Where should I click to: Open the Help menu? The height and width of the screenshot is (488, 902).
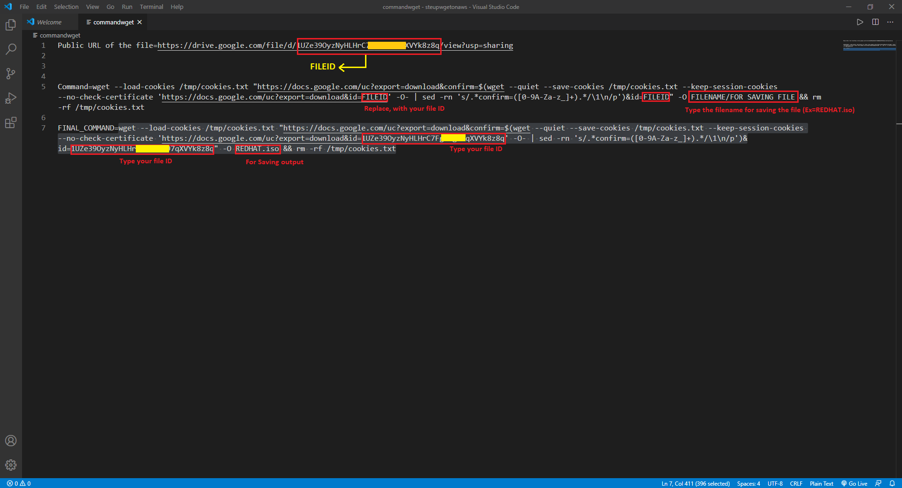click(x=177, y=7)
